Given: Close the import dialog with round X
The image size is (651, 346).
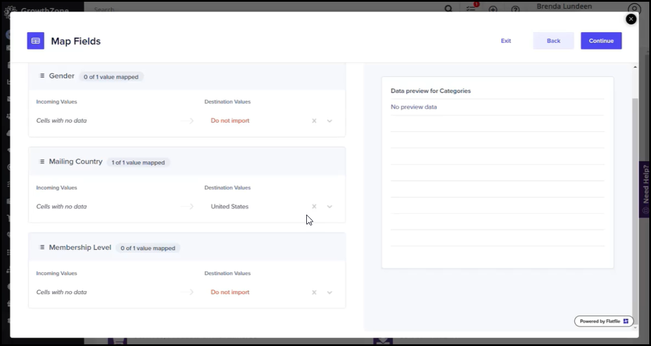Looking at the screenshot, I should tap(631, 19).
